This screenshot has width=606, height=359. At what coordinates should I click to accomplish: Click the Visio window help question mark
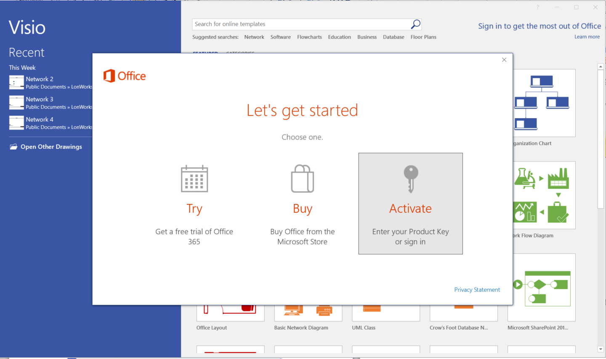[x=538, y=7]
